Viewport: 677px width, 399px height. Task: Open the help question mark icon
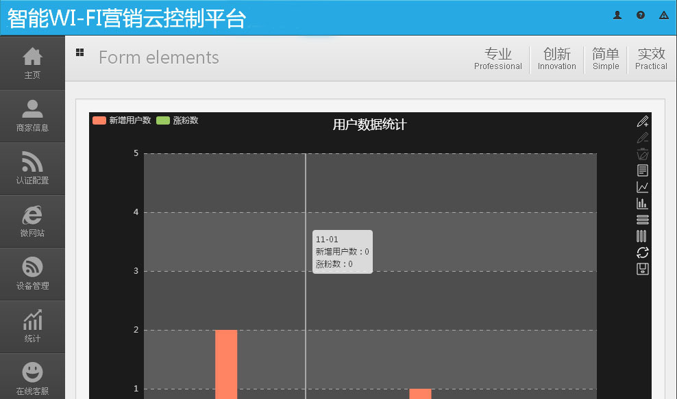(x=641, y=15)
